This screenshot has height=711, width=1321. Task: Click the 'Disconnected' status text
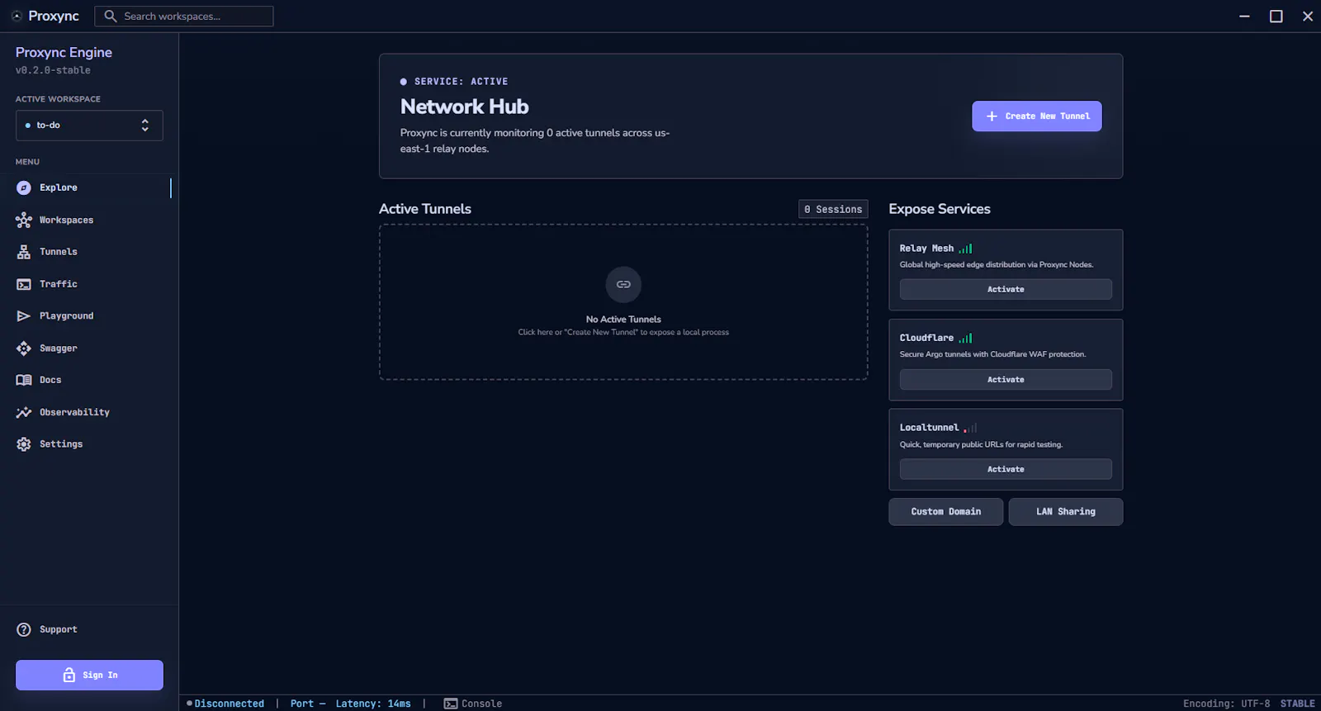coord(230,704)
